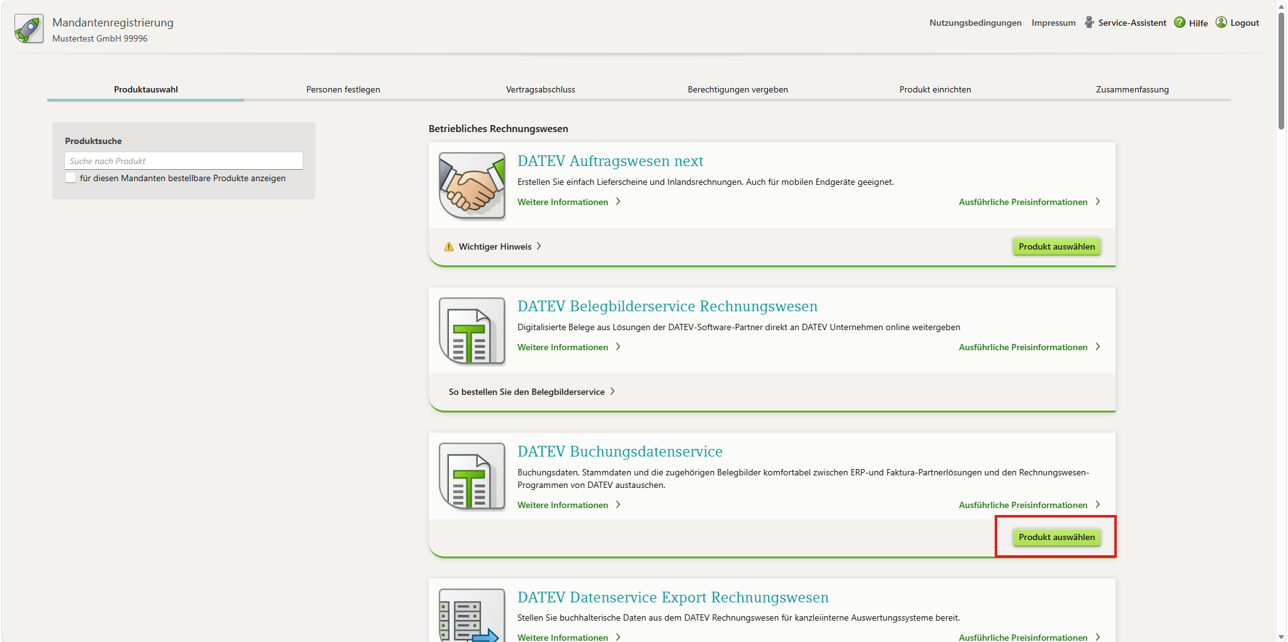Open the Personen festlegen step tab
The height and width of the screenshot is (642, 1288).
[x=343, y=89]
